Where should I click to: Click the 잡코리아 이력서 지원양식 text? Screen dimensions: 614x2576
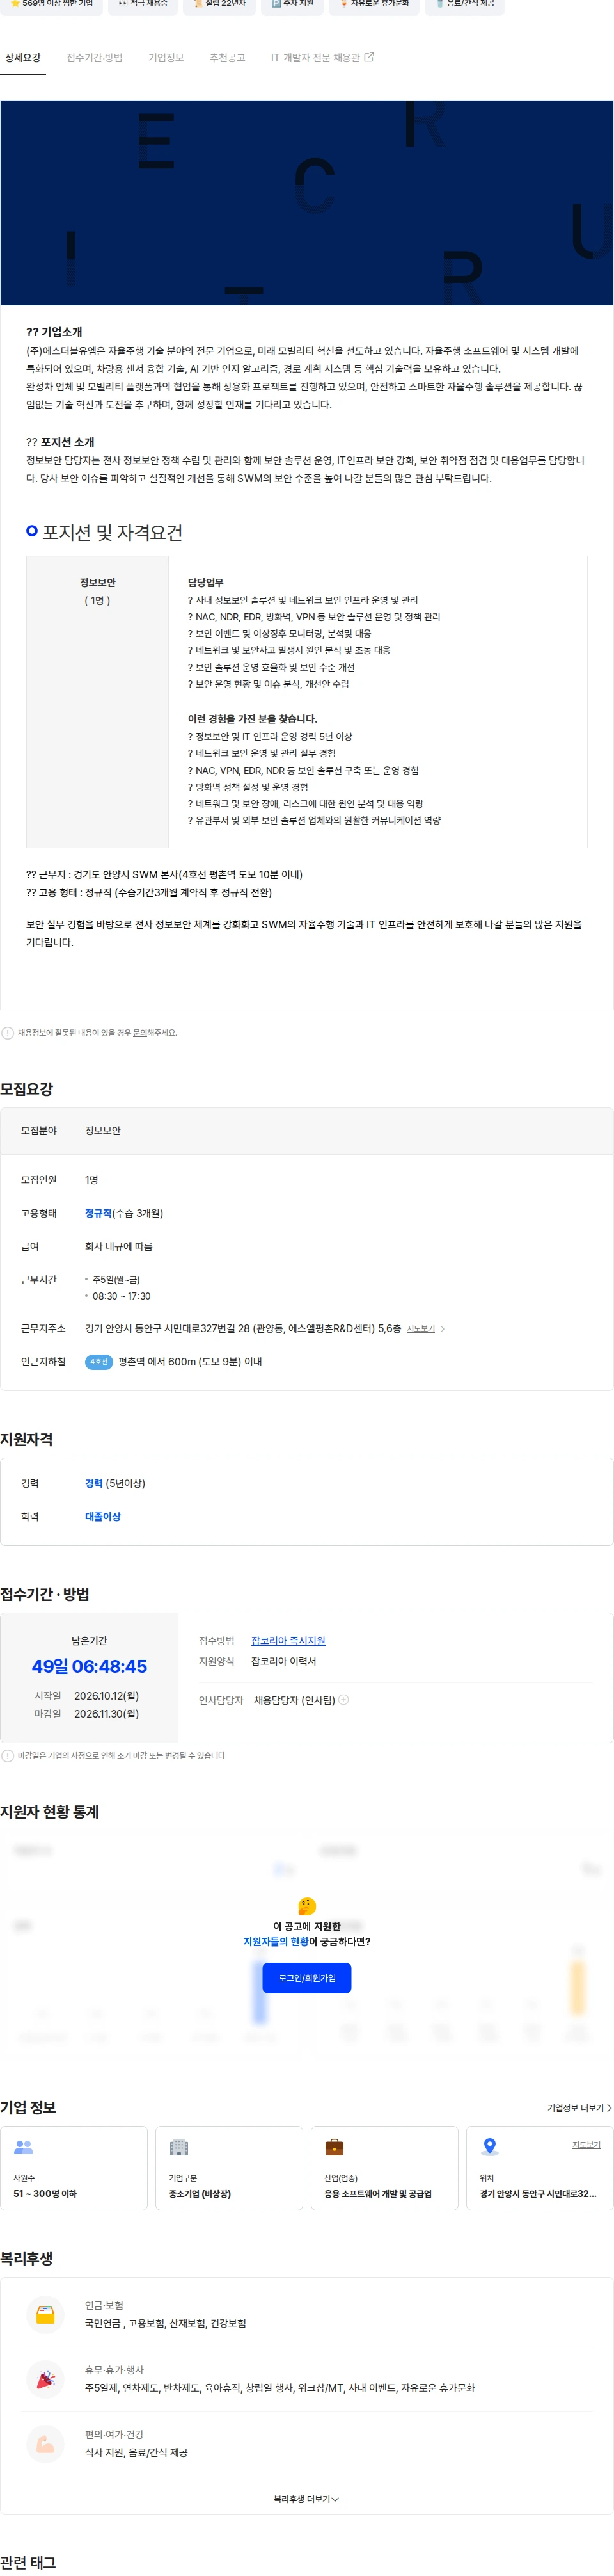283,1661
